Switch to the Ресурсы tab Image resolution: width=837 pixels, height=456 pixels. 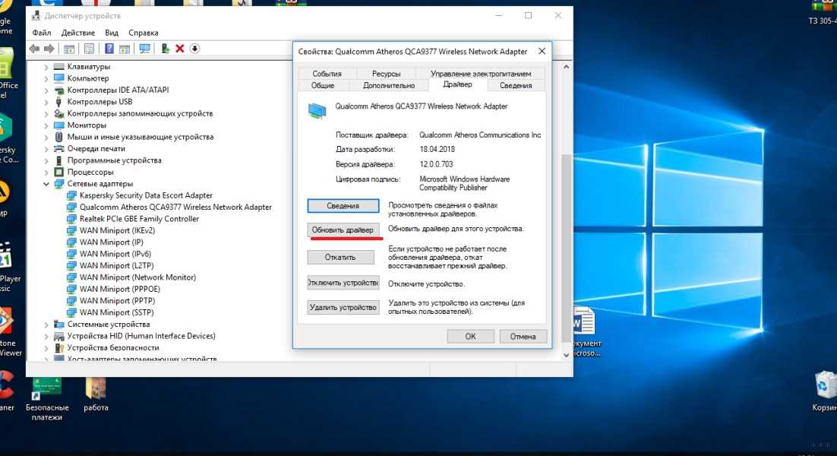pyautogui.click(x=386, y=74)
